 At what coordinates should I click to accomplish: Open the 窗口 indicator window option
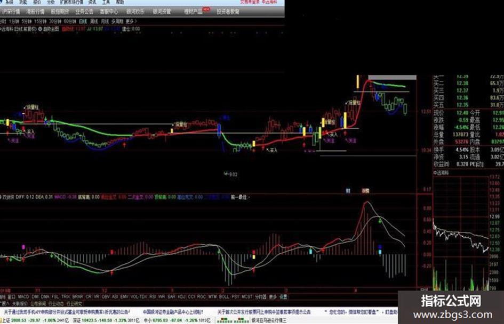click(12, 297)
